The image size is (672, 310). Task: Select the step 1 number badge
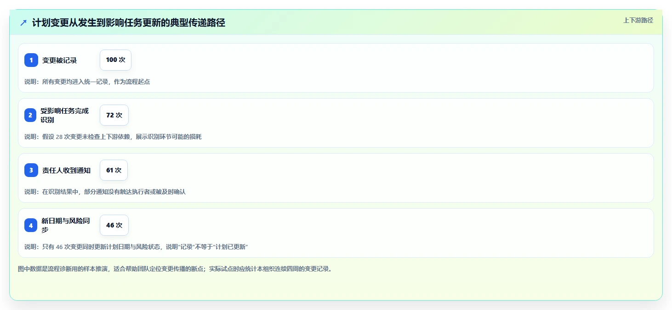pos(31,60)
